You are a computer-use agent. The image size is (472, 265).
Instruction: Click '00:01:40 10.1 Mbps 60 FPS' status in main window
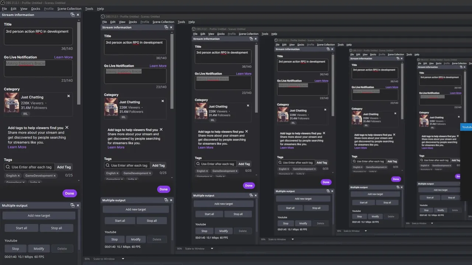[x=24, y=257]
